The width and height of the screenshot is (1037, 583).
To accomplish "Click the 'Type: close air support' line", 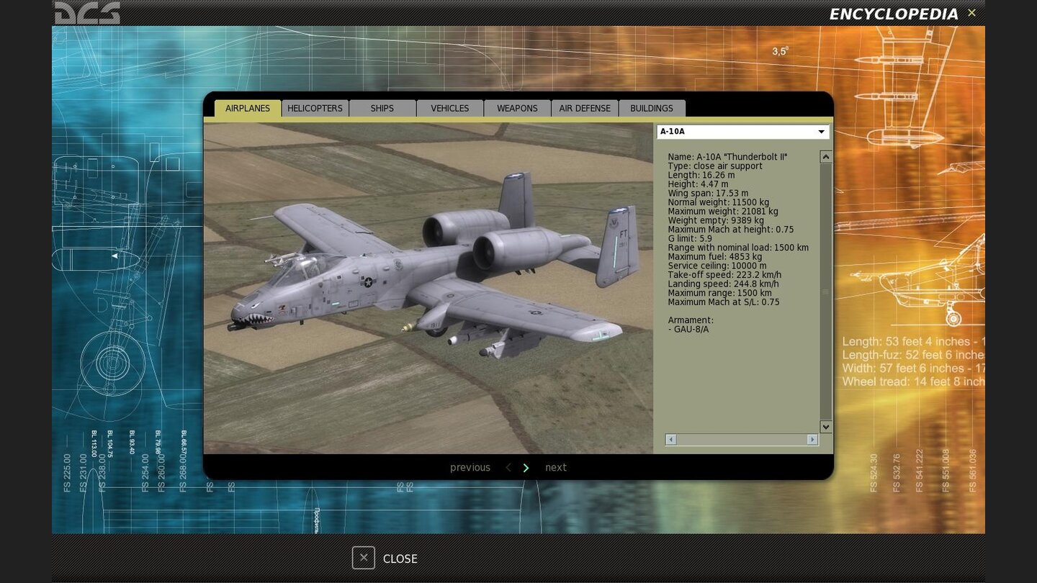I will pos(715,166).
